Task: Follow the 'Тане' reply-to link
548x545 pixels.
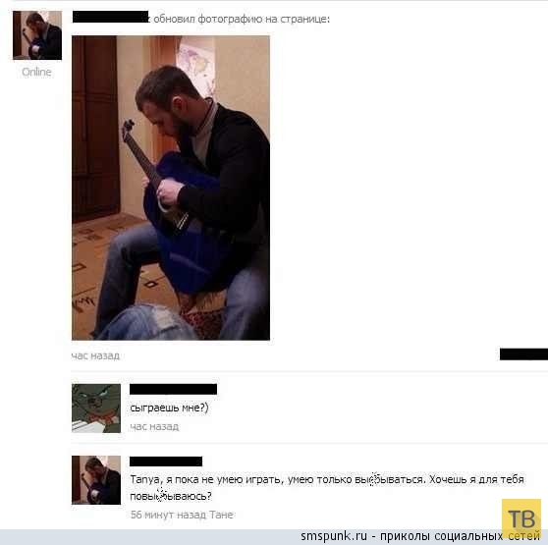Action: (222, 515)
